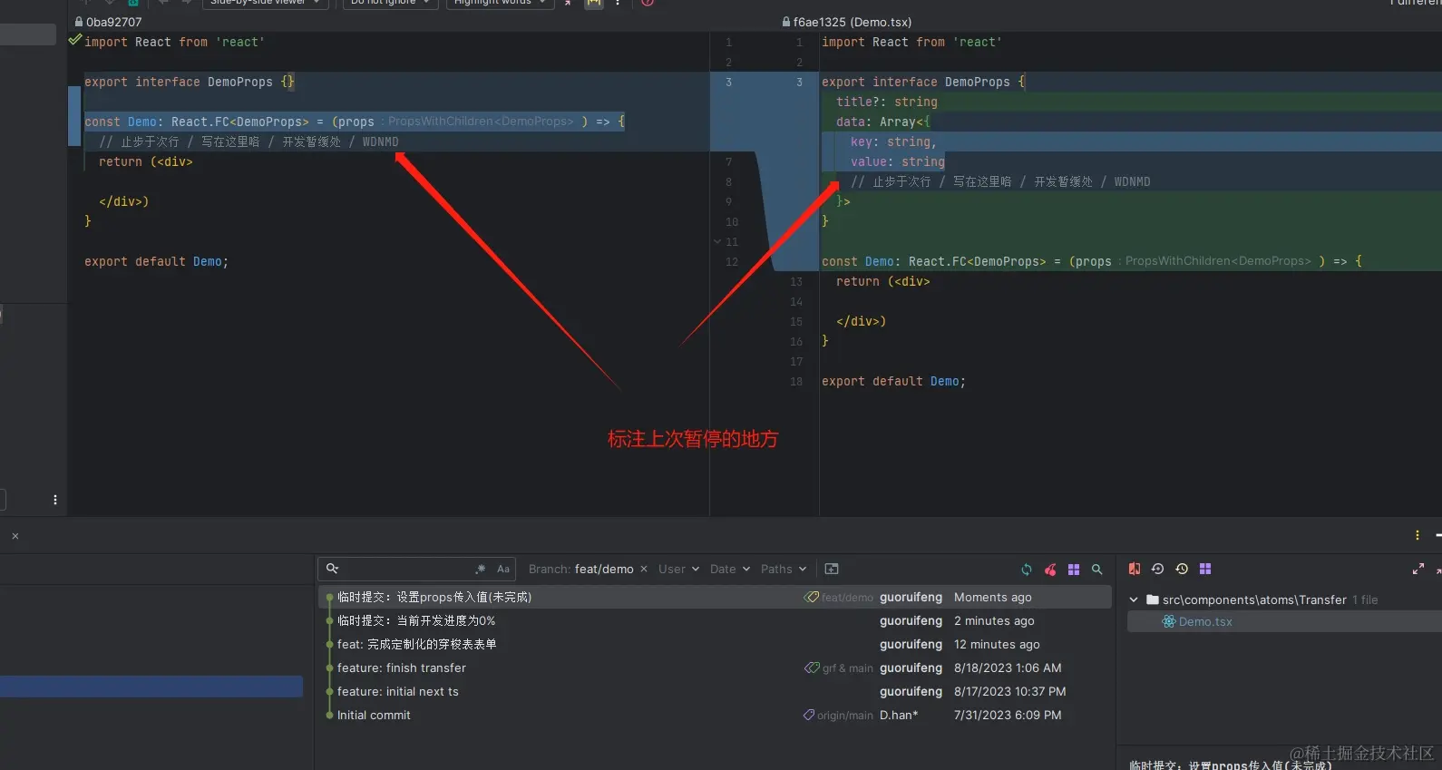Click the show diff icon in the details toolbar
Screen dimensions: 1442x770
[1135, 569]
